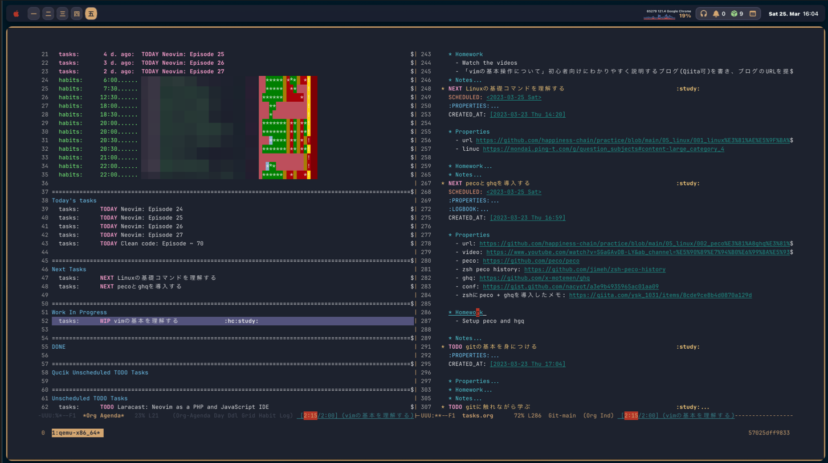Open the youtube video link
This screenshot has width=828, height=463.
point(638,252)
